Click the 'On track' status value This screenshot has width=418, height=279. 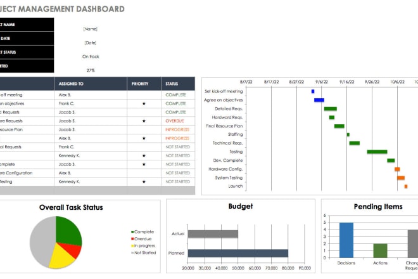point(91,56)
